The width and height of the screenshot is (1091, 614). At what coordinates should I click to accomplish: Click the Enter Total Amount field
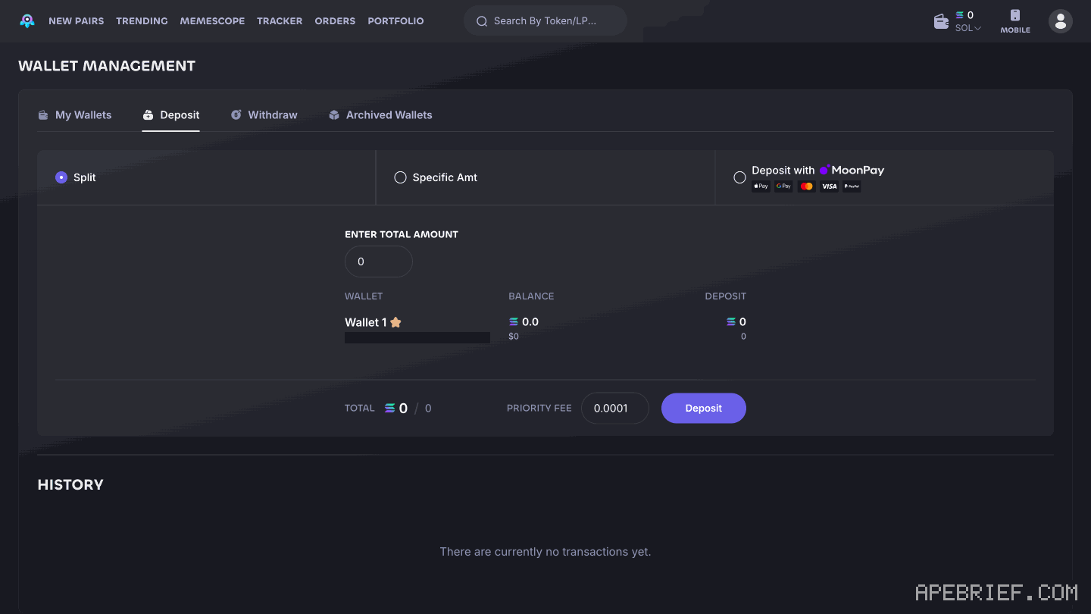(379, 262)
